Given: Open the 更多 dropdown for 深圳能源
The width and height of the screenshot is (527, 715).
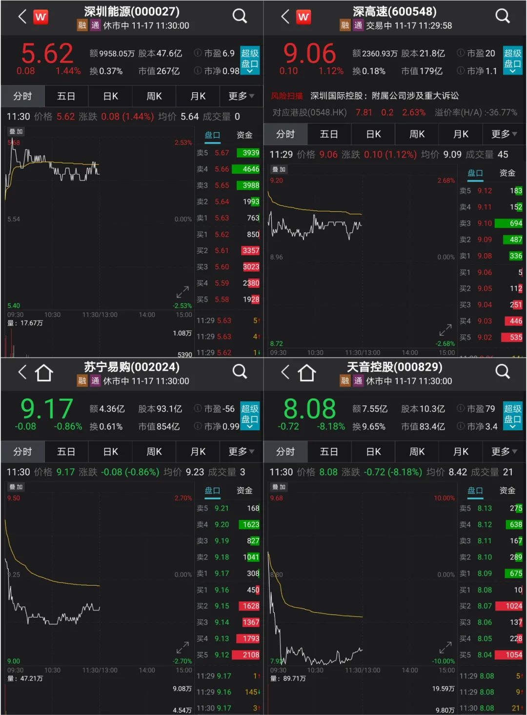Looking at the screenshot, I should (240, 96).
